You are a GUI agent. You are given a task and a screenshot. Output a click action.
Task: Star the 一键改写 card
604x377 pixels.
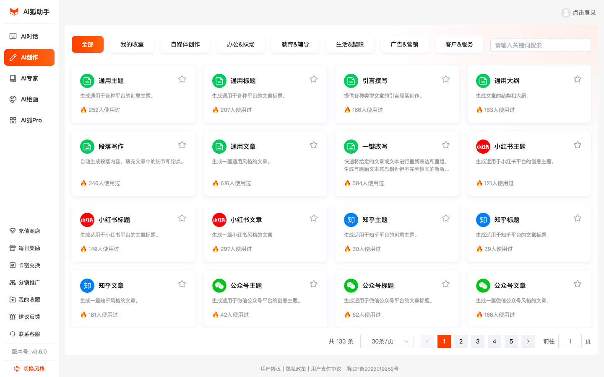coord(446,145)
